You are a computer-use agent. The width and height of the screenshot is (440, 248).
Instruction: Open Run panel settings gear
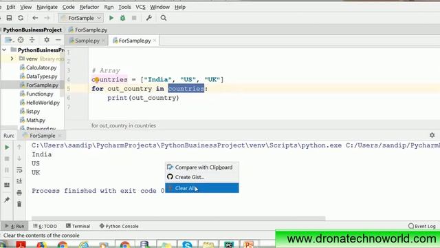coord(432,135)
